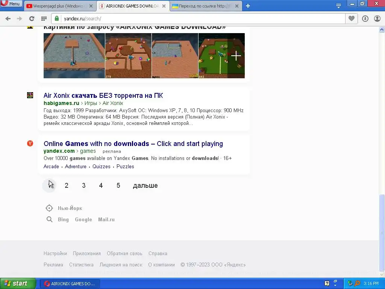The width and height of the screenshot is (385, 289).
Task: Open Справка footer link
Action: (x=158, y=253)
